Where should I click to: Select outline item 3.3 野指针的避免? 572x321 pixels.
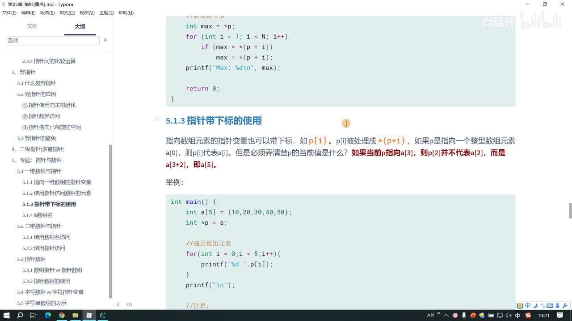point(37,138)
